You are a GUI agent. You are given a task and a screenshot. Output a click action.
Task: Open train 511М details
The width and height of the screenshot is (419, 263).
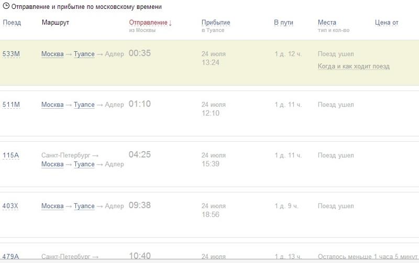[x=11, y=105]
